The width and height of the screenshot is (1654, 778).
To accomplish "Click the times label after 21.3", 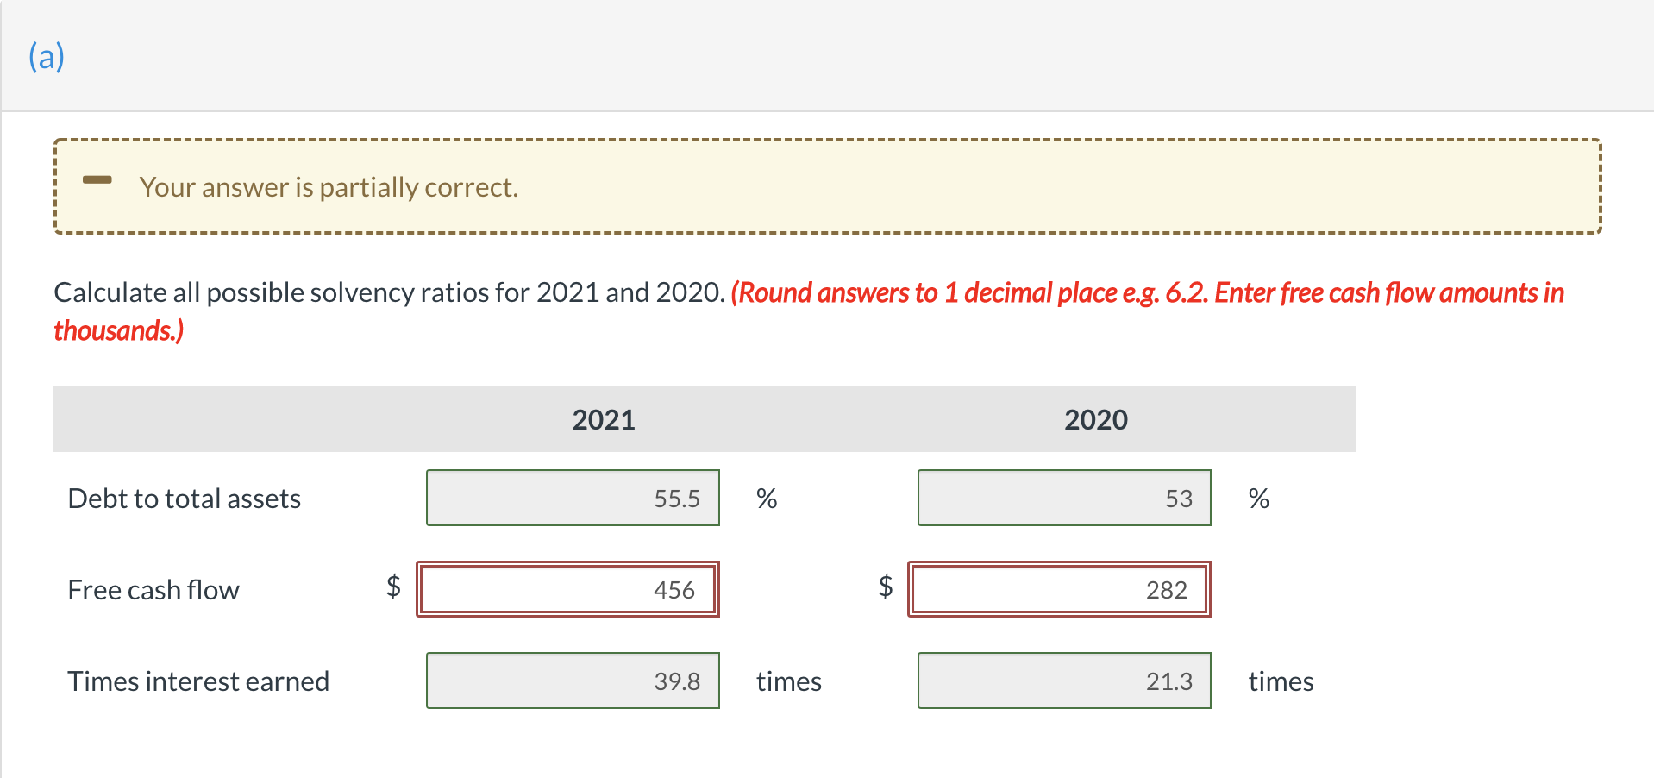I will [x=1280, y=681].
